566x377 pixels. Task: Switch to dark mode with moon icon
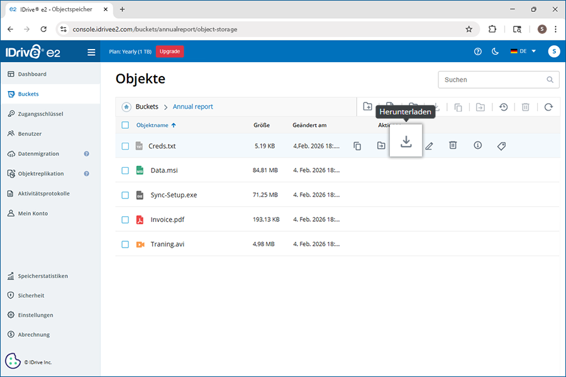click(x=495, y=52)
